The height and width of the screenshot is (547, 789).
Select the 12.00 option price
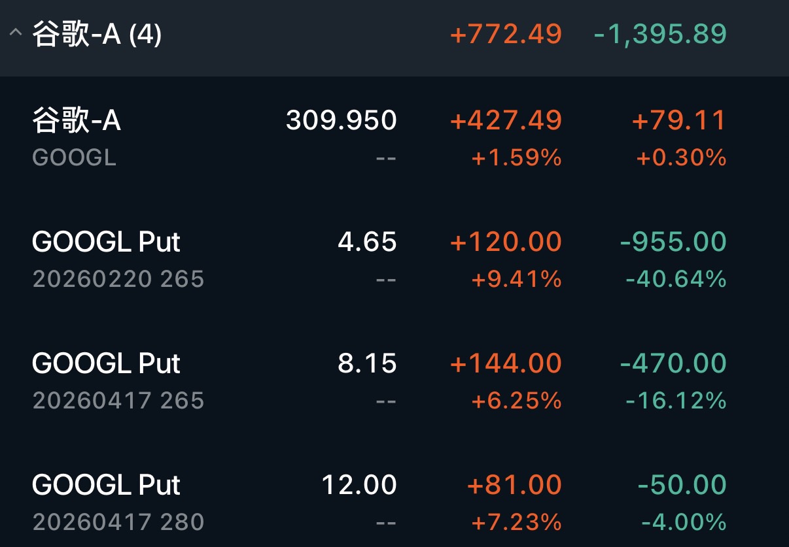359,485
